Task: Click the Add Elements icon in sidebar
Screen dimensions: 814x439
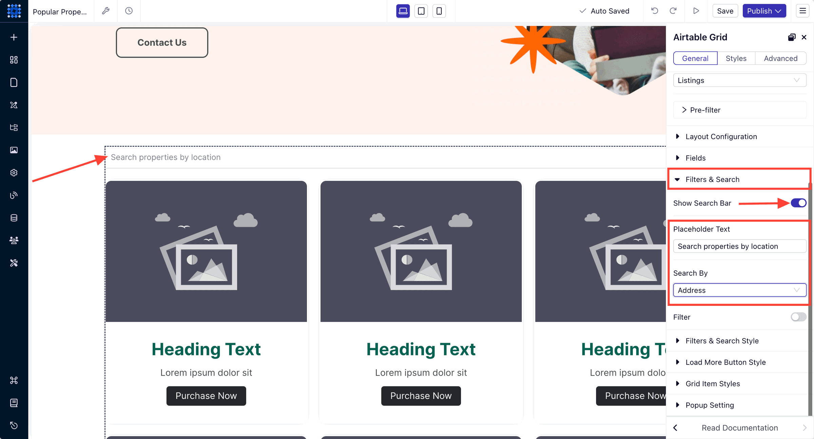Action: coord(14,37)
